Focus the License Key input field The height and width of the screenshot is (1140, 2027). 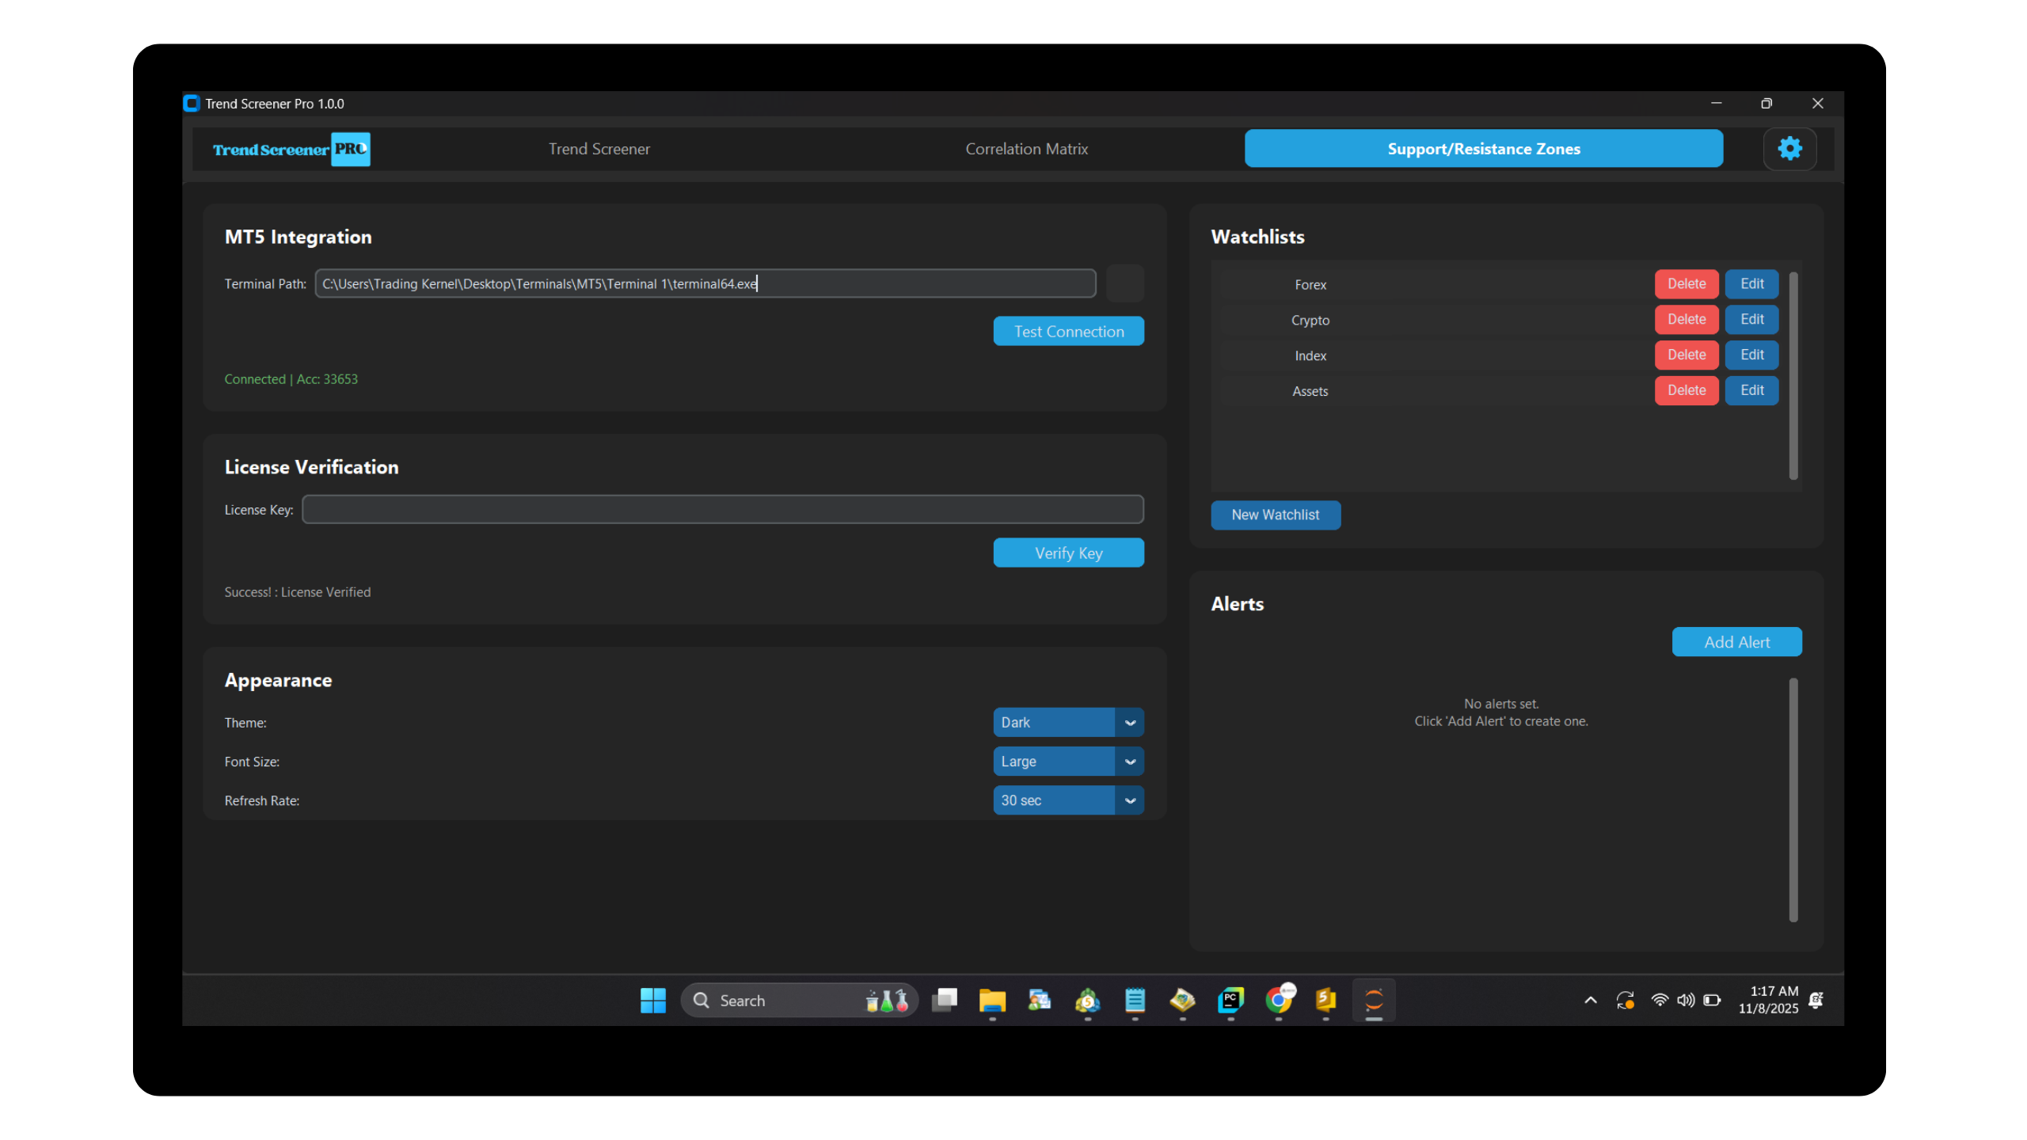coord(722,510)
